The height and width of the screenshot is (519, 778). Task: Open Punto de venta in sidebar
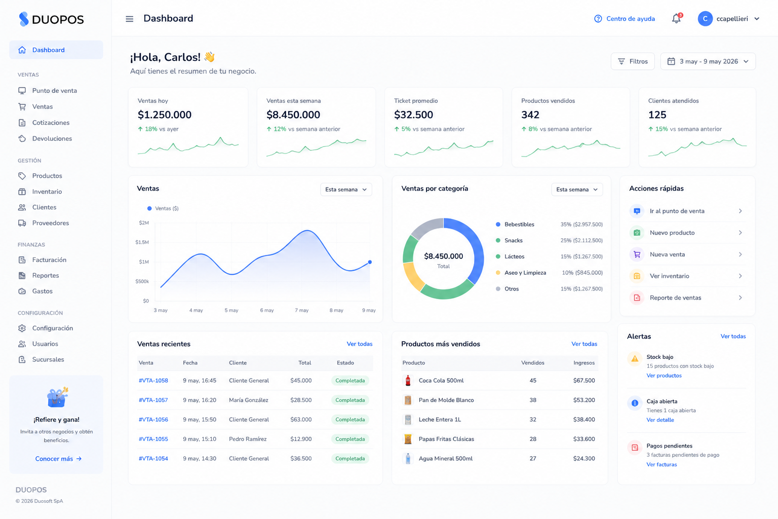click(56, 91)
